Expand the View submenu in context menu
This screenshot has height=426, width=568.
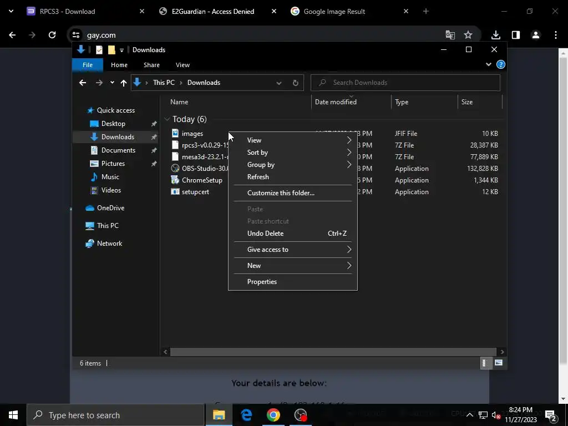tap(293, 140)
